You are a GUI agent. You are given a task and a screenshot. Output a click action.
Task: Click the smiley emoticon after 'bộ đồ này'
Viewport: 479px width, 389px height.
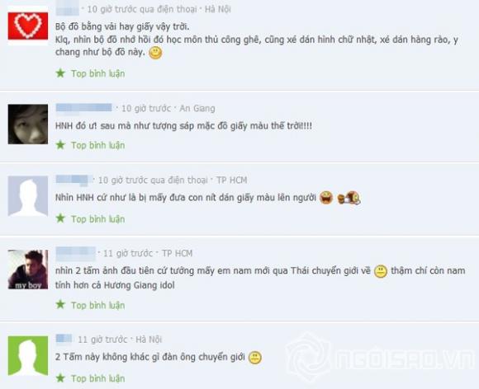[155, 53]
